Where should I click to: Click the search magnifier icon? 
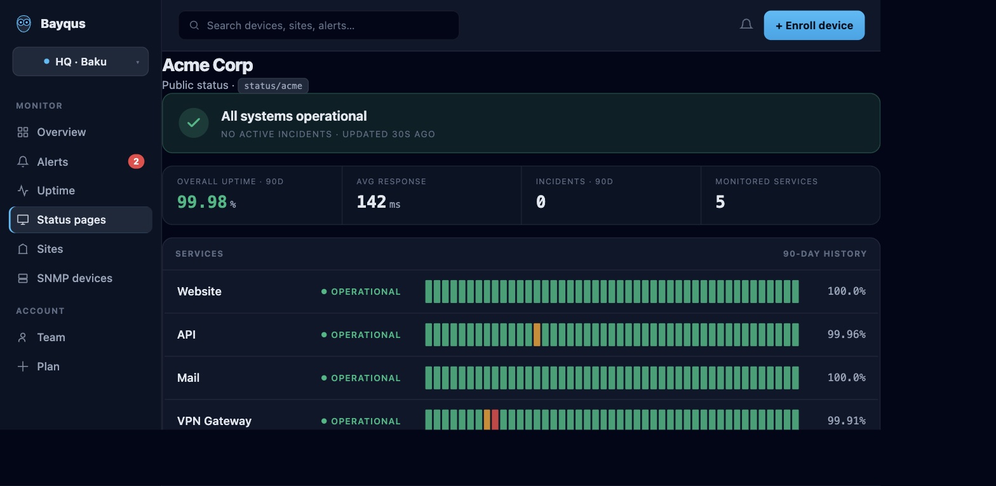tap(194, 25)
